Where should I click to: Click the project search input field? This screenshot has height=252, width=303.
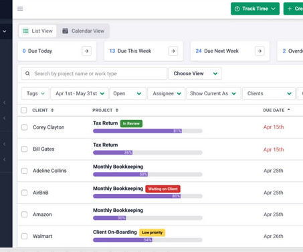pyautogui.click(x=94, y=73)
